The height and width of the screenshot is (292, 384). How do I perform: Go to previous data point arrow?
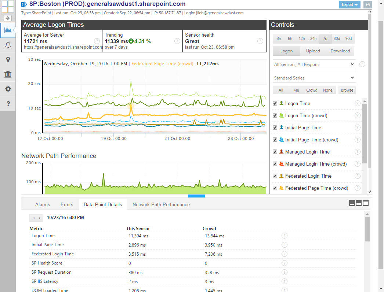[x=33, y=218]
